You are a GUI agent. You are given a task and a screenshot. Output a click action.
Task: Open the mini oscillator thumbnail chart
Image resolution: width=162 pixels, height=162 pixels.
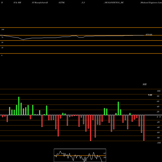pos(80,155)
